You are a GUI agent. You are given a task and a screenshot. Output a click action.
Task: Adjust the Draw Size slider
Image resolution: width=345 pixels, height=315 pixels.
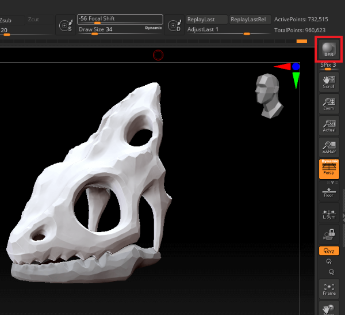[120, 30]
